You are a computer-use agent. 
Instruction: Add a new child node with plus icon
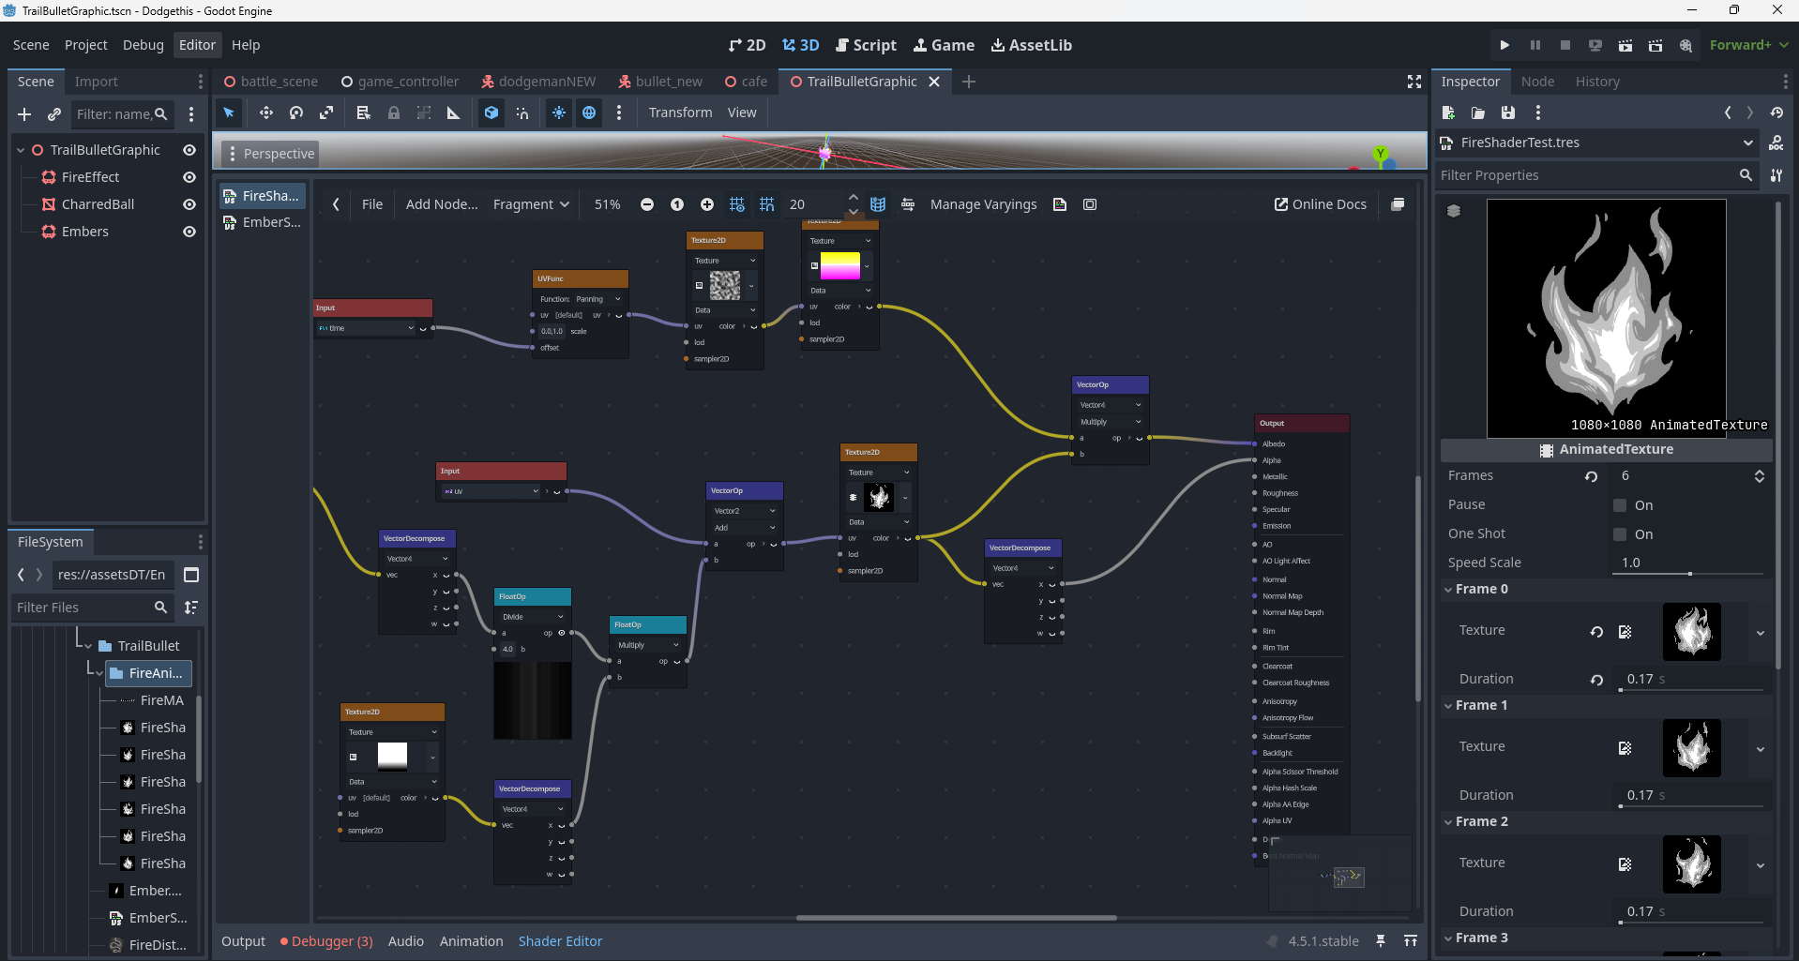click(24, 114)
